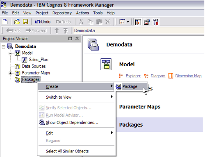Click the Parameter Maps heading in the summary
205x157 pixels.
click(140, 107)
